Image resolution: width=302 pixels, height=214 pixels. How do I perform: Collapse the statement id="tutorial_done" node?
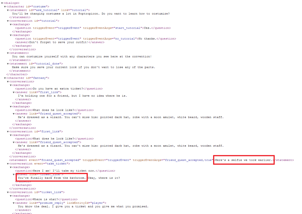(x=8, y=63)
